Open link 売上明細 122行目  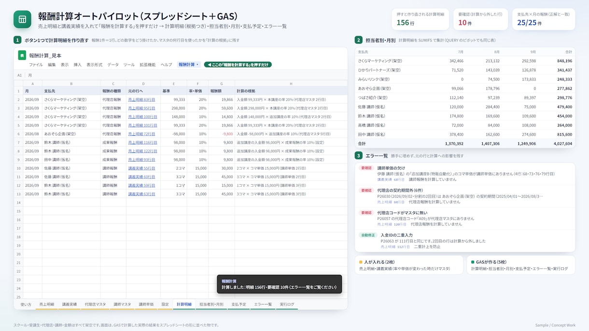(x=143, y=151)
